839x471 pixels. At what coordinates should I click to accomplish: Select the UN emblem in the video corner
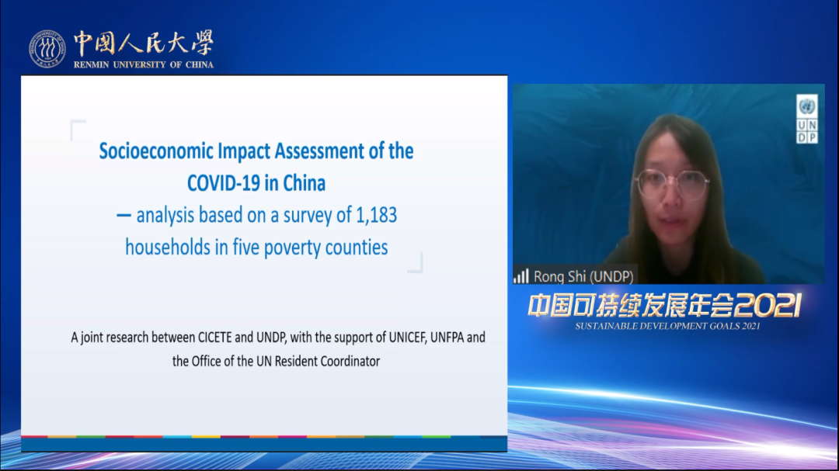click(807, 106)
